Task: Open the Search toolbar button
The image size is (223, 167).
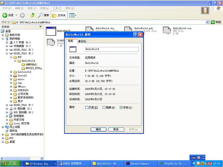Action: pos(44,15)
